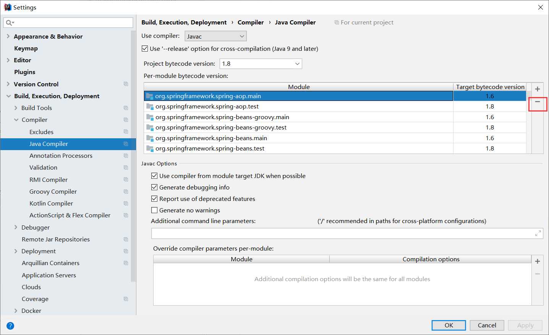Click the folder icon of spring-beans.test module

pyautogui.click(x=150, y=148)
